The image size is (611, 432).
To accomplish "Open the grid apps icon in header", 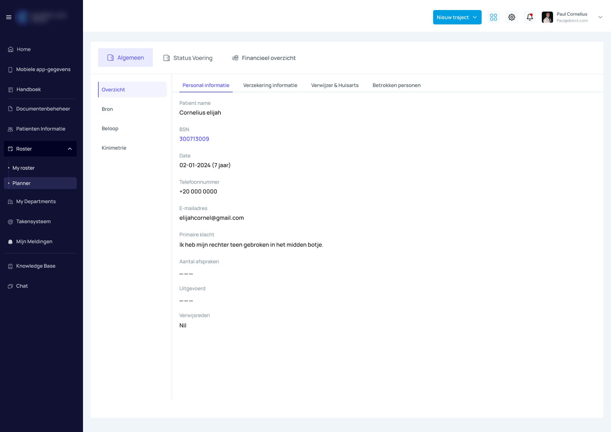I will point(493,17).
